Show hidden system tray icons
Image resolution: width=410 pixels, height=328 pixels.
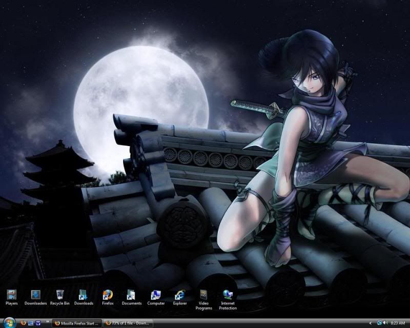click(371, 323)
